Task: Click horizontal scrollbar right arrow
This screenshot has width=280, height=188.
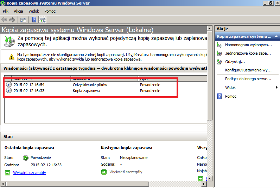Action: [x=204, y=184]
